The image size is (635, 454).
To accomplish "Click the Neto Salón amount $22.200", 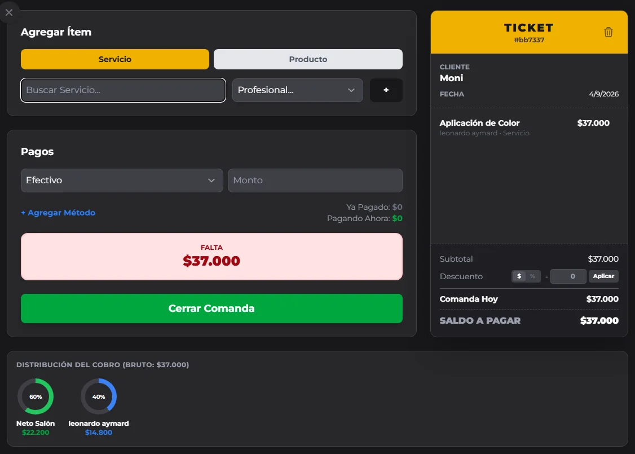I will pyautogui.click(x=36, y=433).
